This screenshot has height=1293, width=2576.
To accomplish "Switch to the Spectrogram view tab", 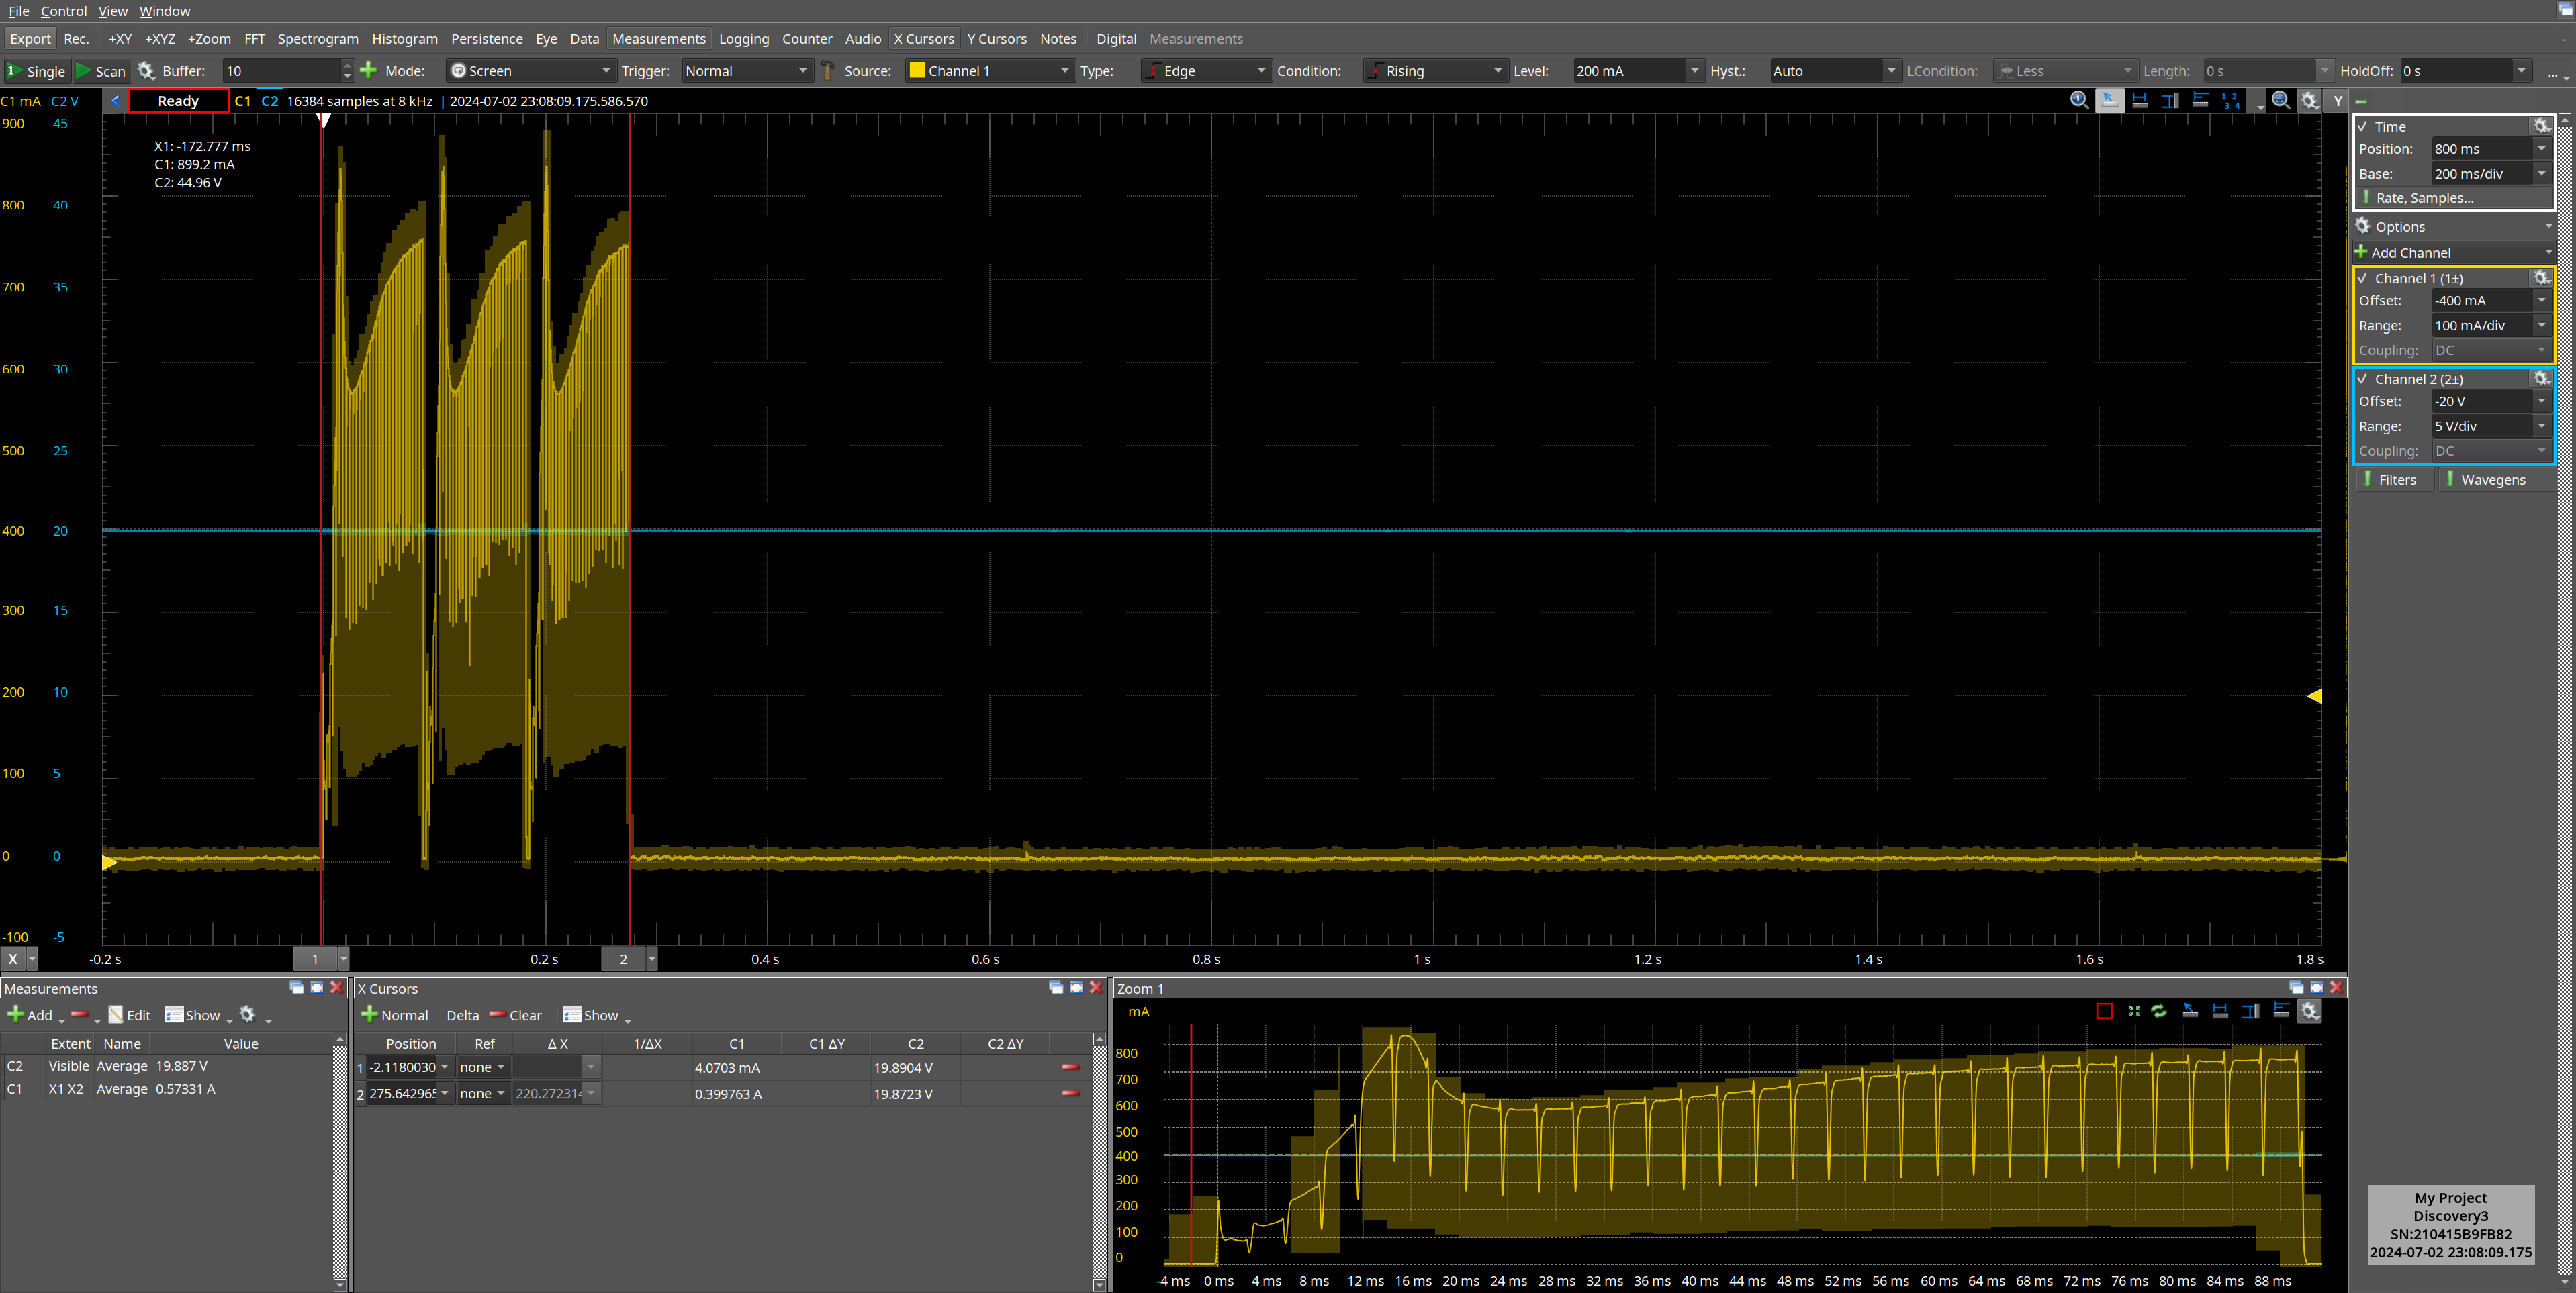I will [317, 39].
